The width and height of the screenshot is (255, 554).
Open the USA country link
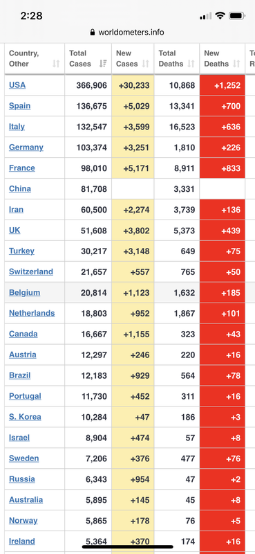17,85
